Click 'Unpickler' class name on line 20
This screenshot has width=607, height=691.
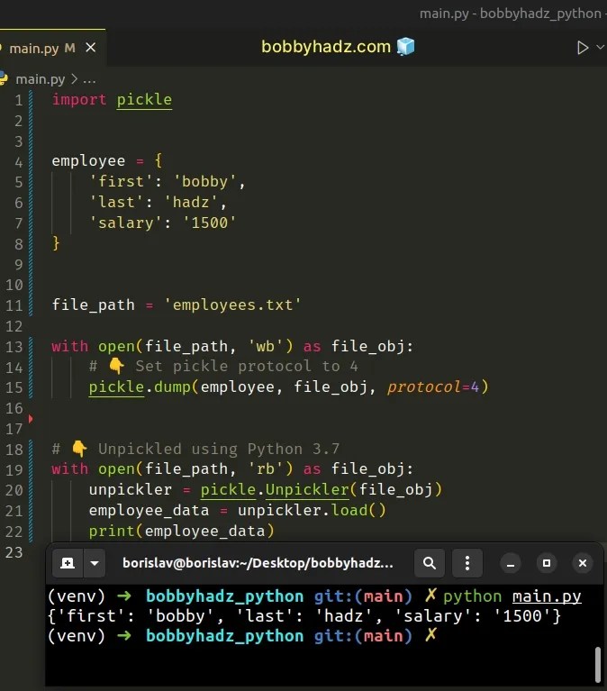(307, 489)
